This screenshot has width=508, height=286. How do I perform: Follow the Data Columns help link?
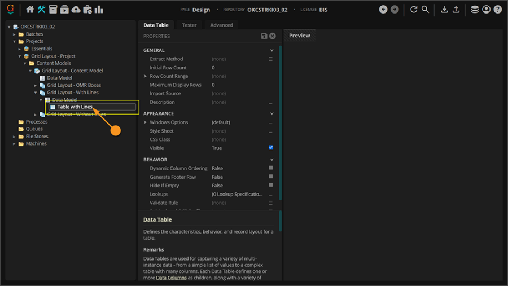[171, 278]
